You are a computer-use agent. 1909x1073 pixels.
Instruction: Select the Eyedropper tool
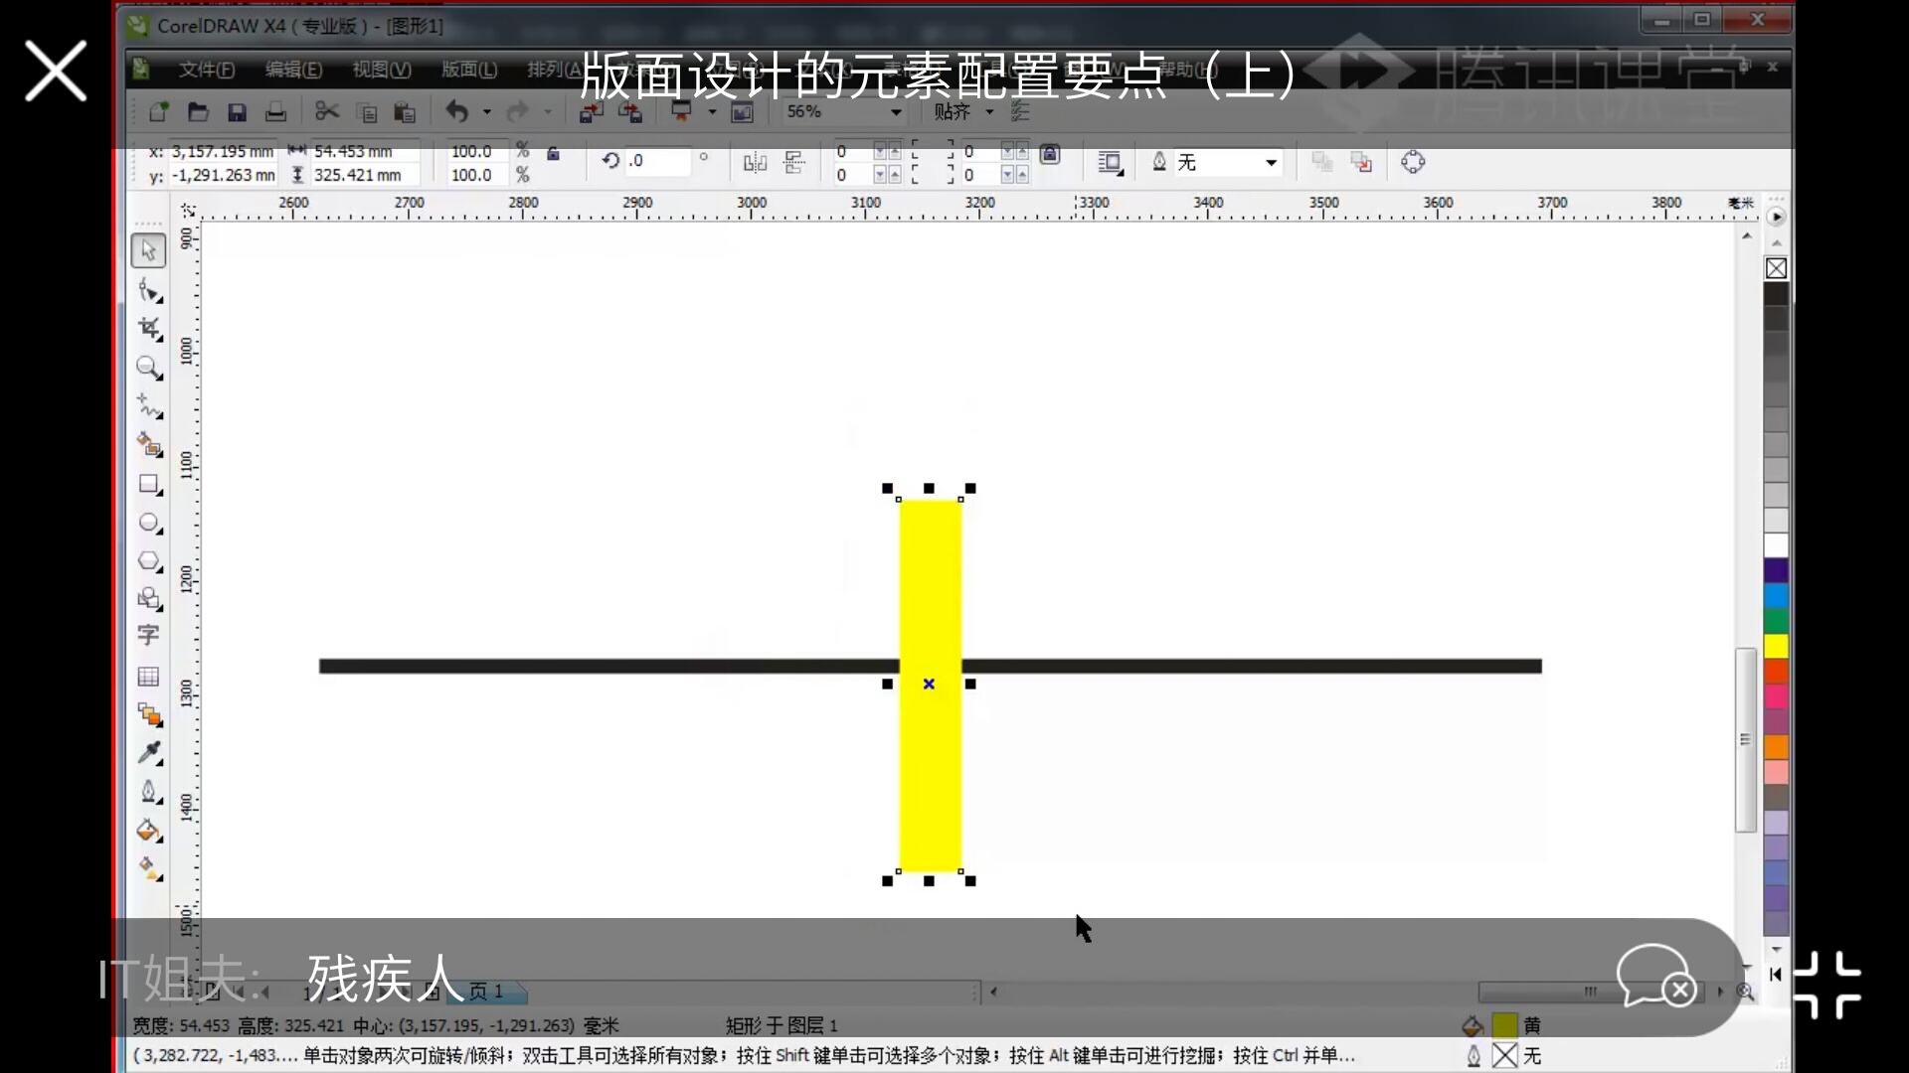point(149,753)
